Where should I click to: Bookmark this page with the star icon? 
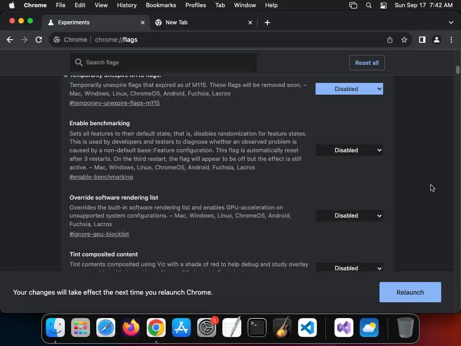(404, 40)
